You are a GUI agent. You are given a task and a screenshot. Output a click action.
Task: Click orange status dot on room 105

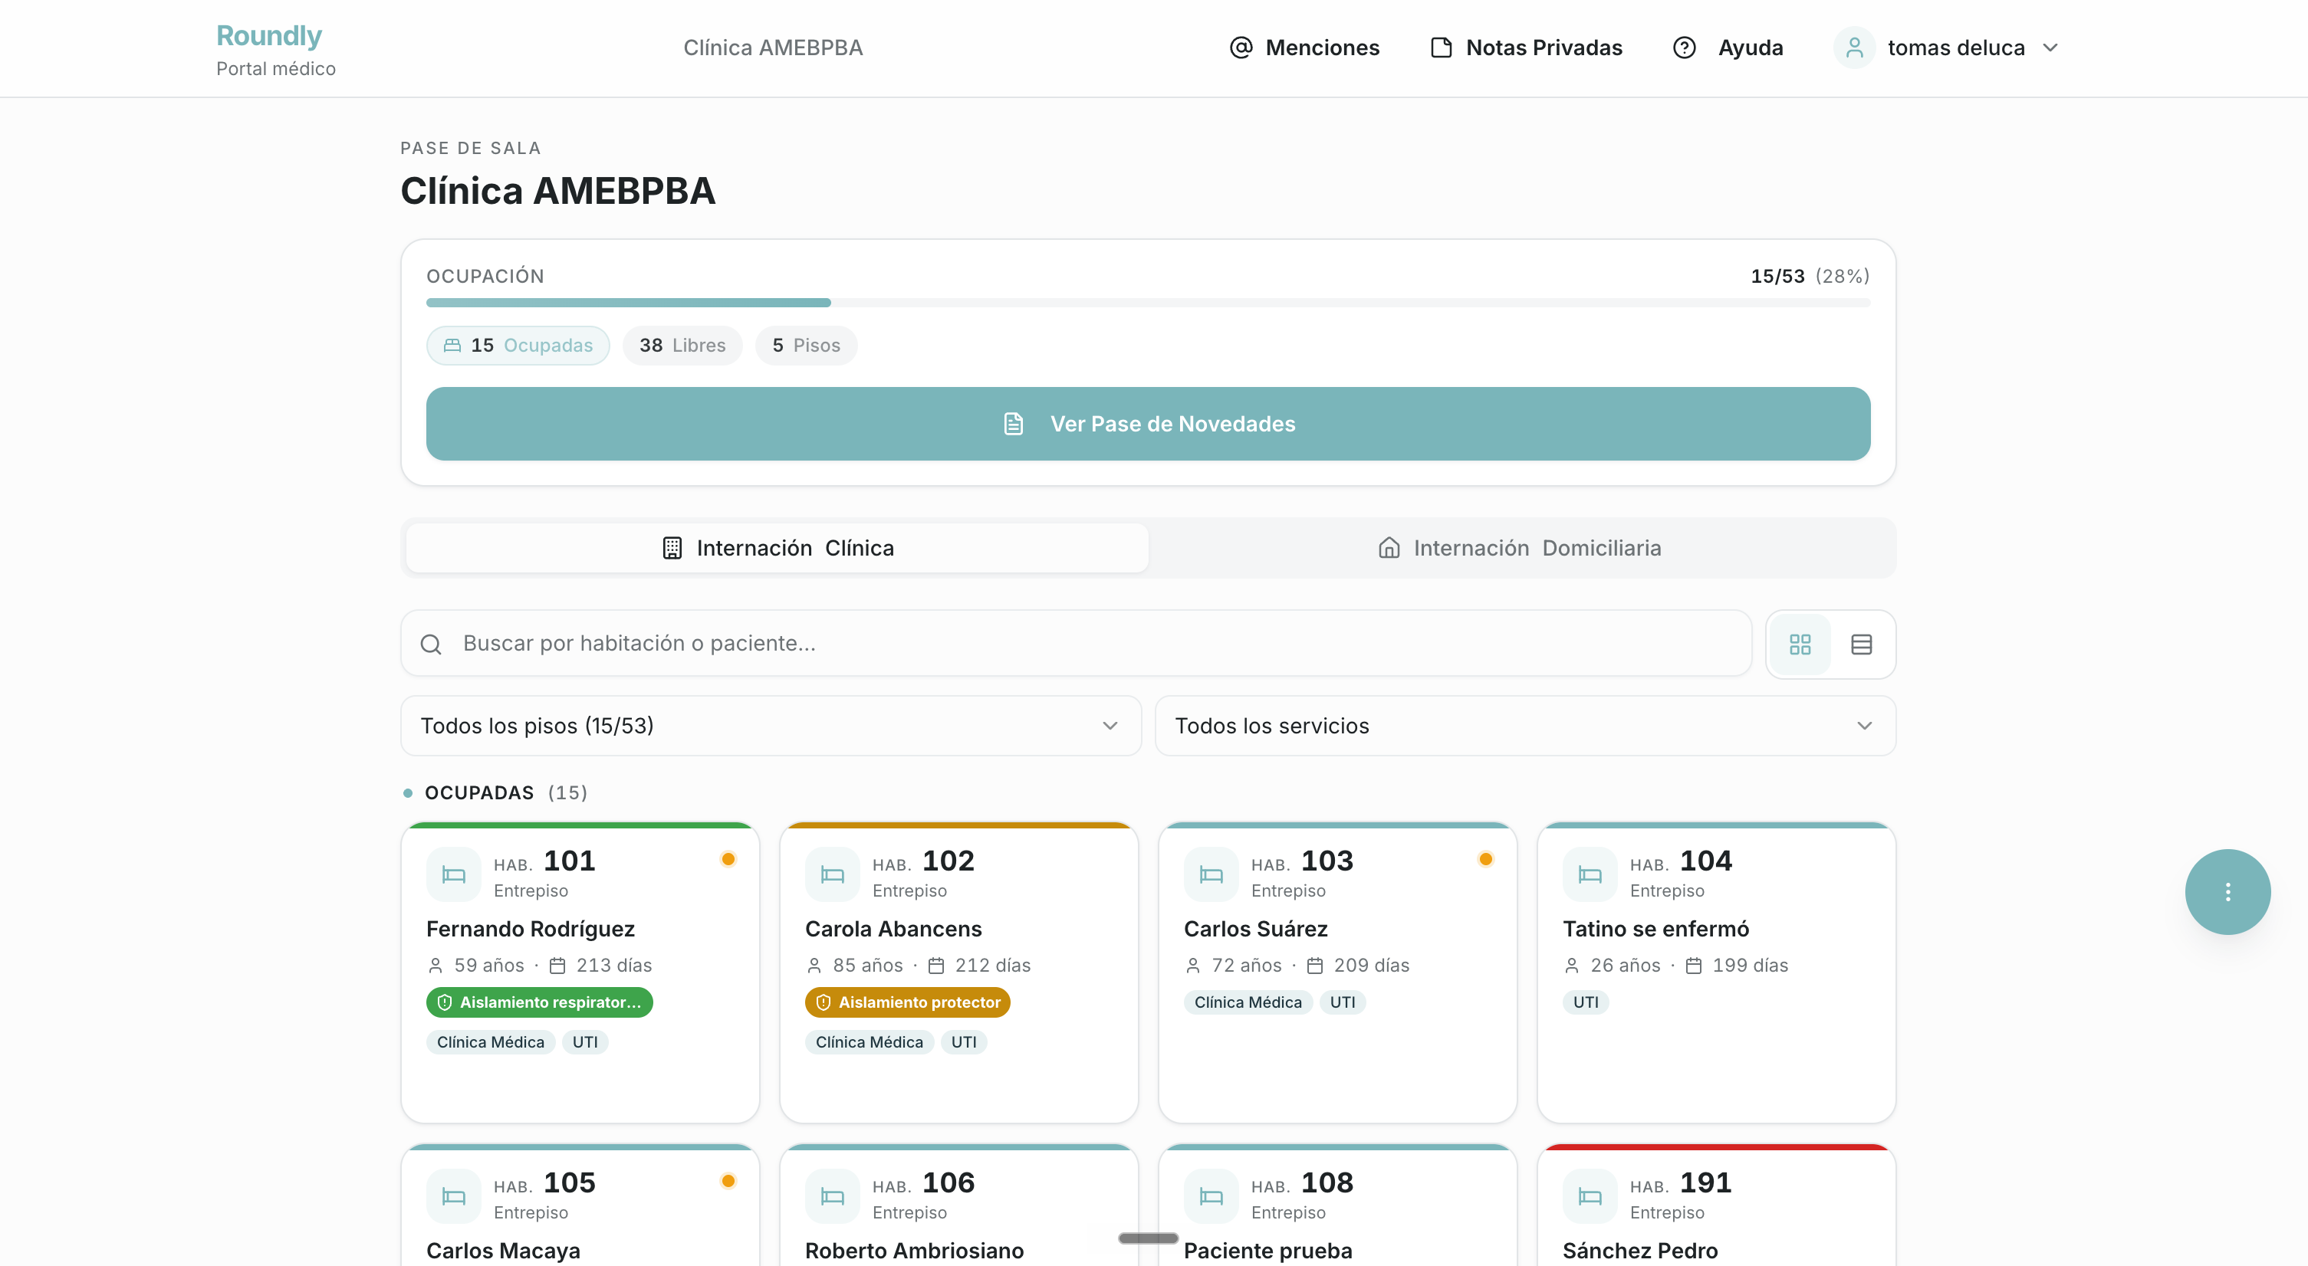728,1181
